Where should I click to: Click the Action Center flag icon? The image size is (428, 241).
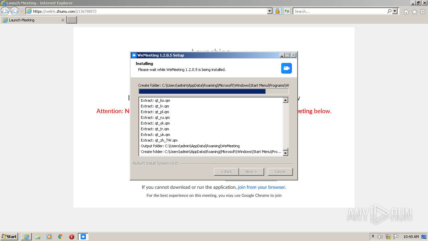(x=396, y=237)
